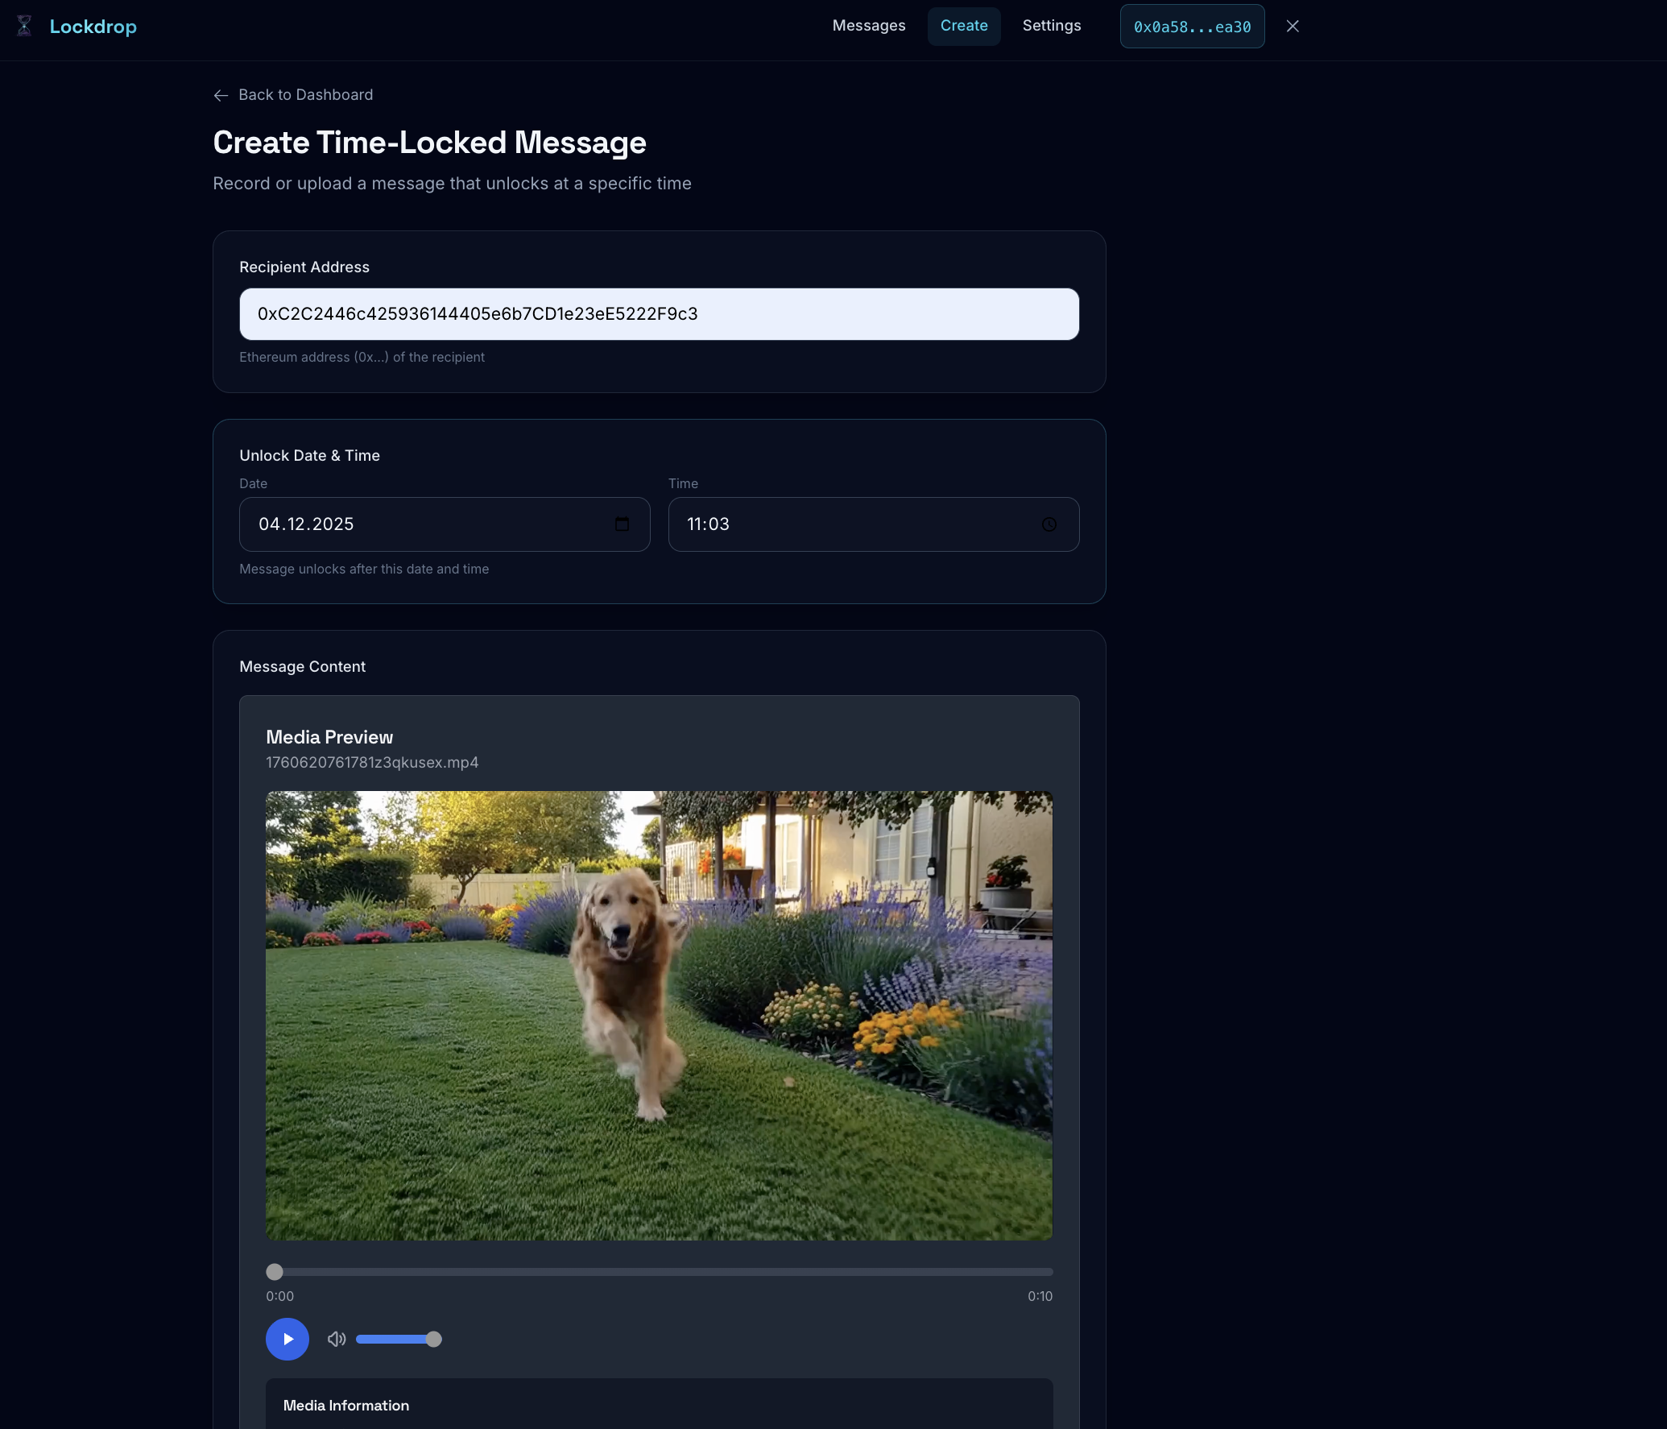Click the Back to Dashboard link
Viewport: 1667px width, 1429px height.
click(x=305, y=95)
